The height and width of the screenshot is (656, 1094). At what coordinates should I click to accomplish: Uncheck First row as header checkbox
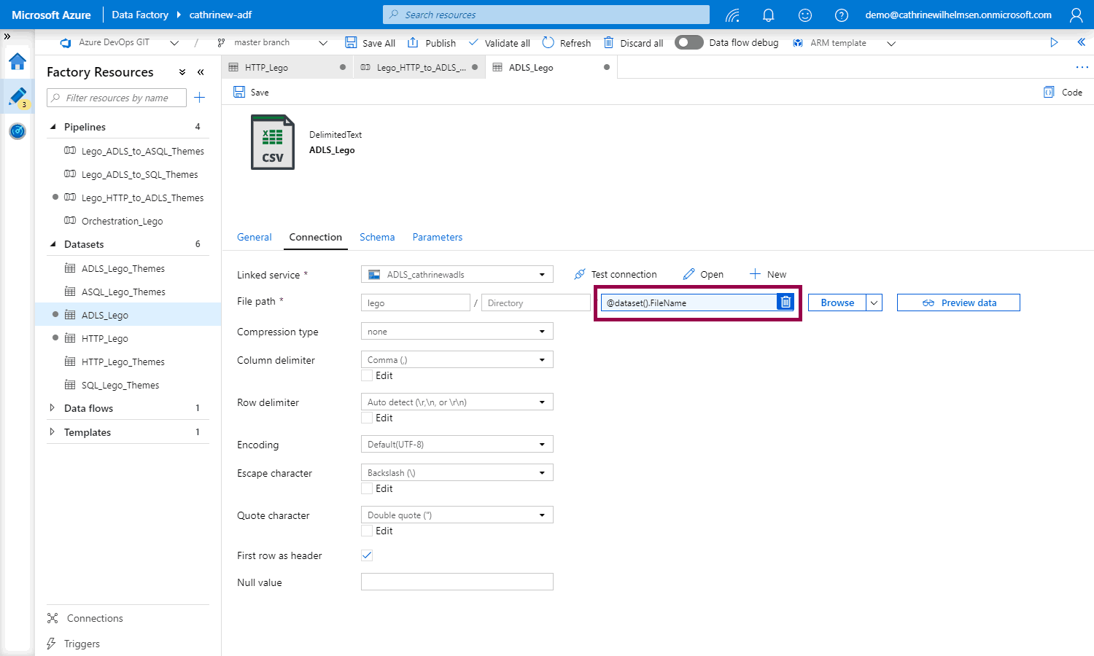[x=367, y=555]
